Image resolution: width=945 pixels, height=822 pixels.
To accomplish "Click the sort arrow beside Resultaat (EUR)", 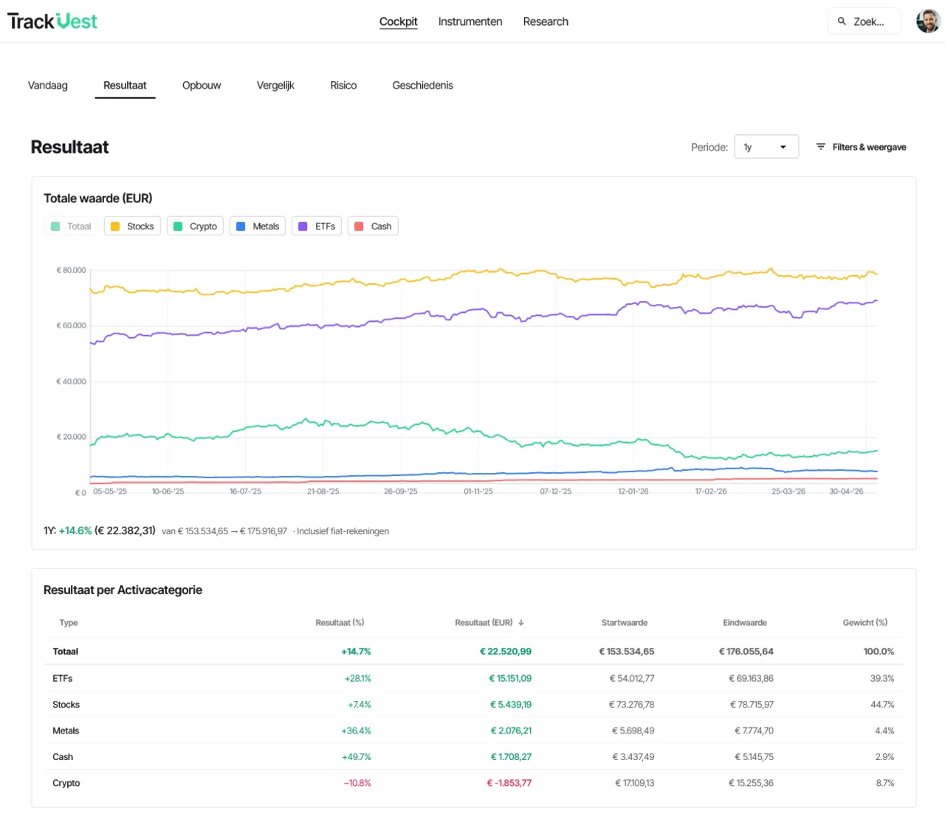I will click(521, 623).
